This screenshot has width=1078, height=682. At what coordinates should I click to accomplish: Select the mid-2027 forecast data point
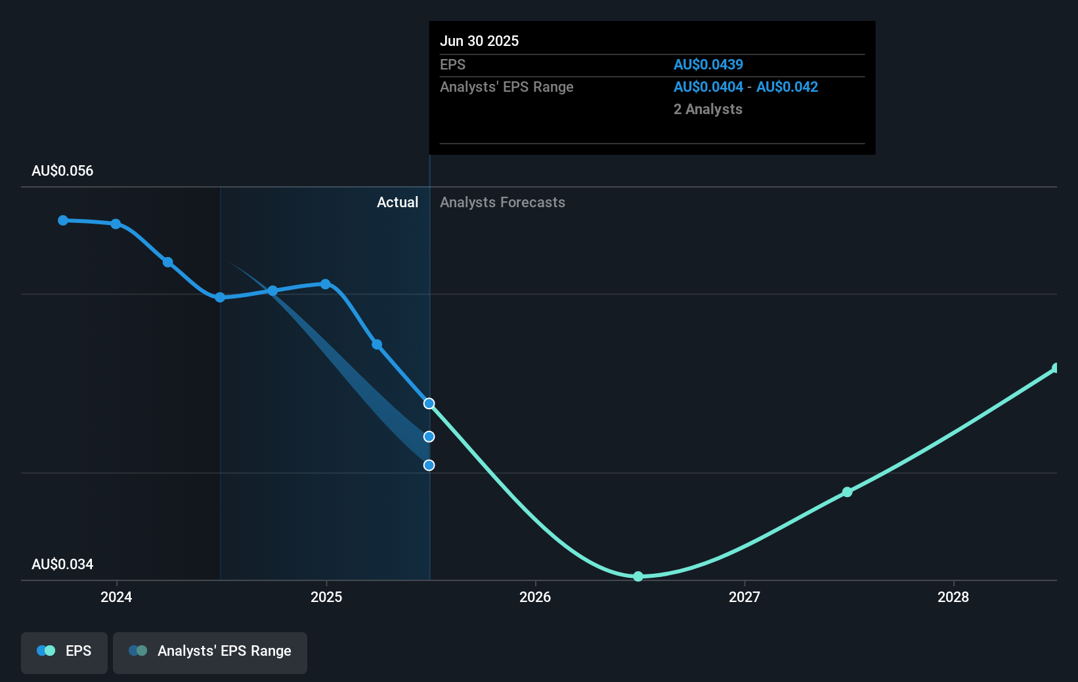pos(848,492)
